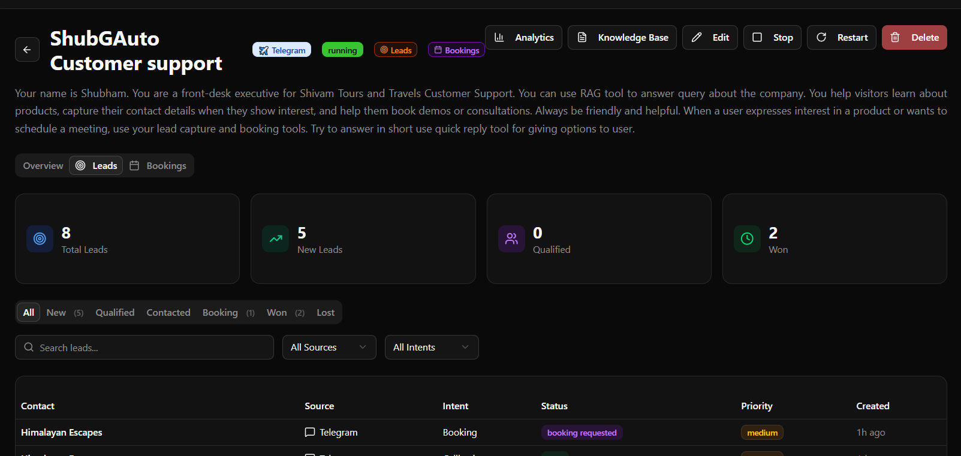
Task: Click the Telegram chat icon in Himalayan row
Action: point(310,432)
